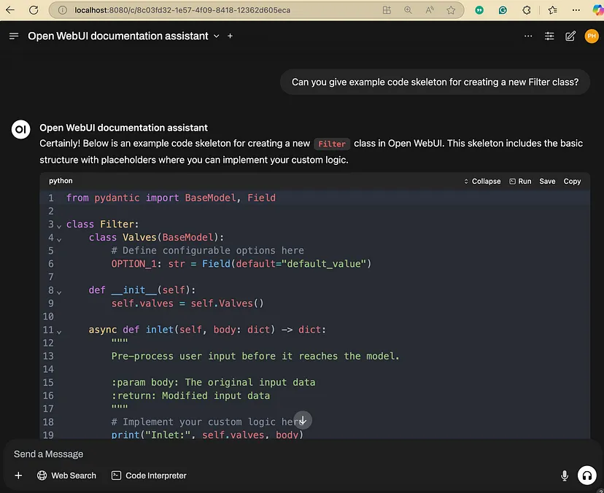The height and width of the screenshot is (493, 604).
Task: Click the assistant name above the response
Action: point(124,128)
